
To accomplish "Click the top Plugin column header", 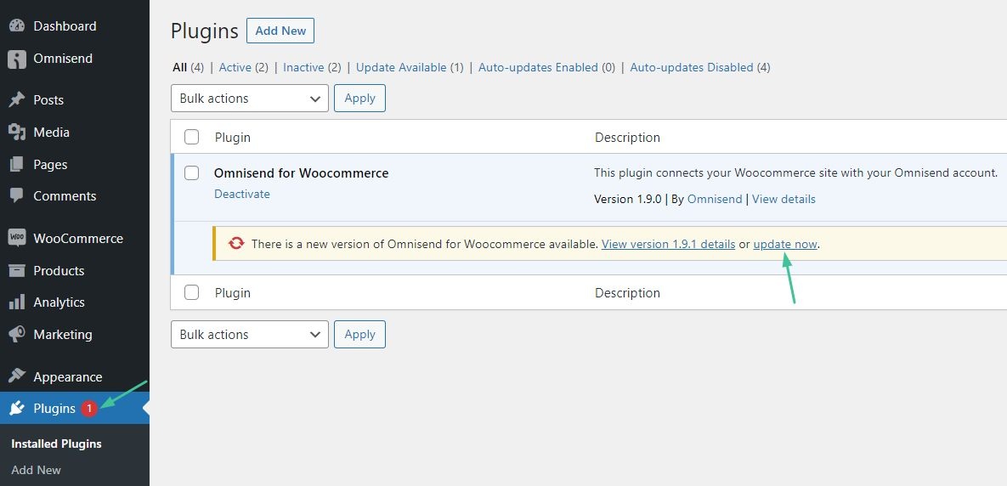I will pyautogui.click(x=233, y=138).
